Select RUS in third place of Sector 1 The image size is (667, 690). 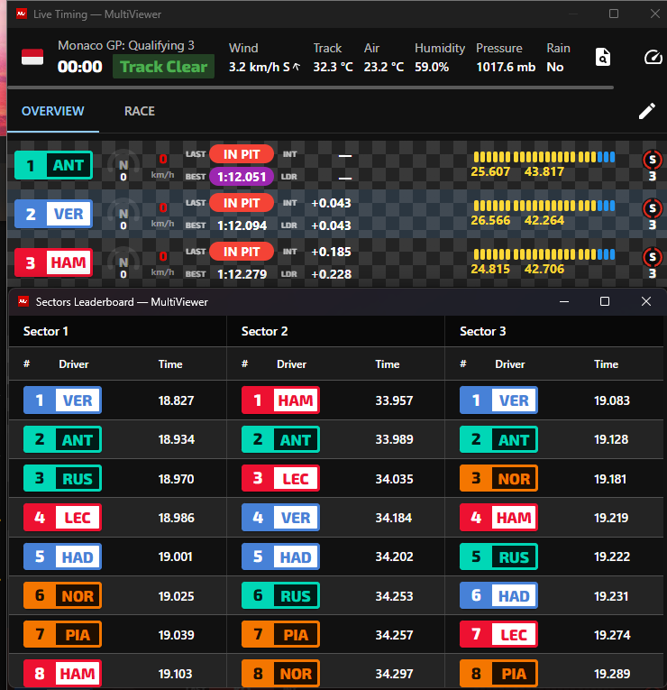62,478
